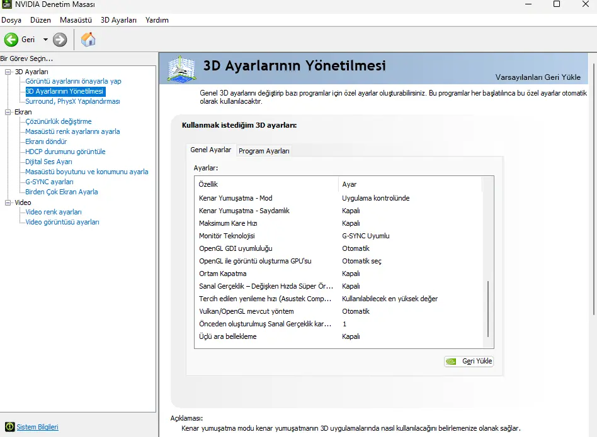The image size is (597, 437).
Task: Open Masaüstü boyutunu ve konumunu ayarla
Action: pos(86,172)
